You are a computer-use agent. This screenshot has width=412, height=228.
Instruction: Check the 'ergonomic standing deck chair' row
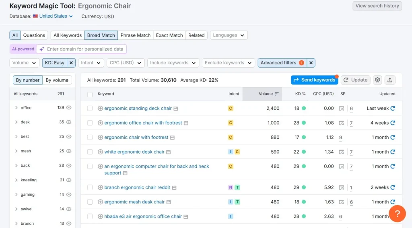coord(90,108)
